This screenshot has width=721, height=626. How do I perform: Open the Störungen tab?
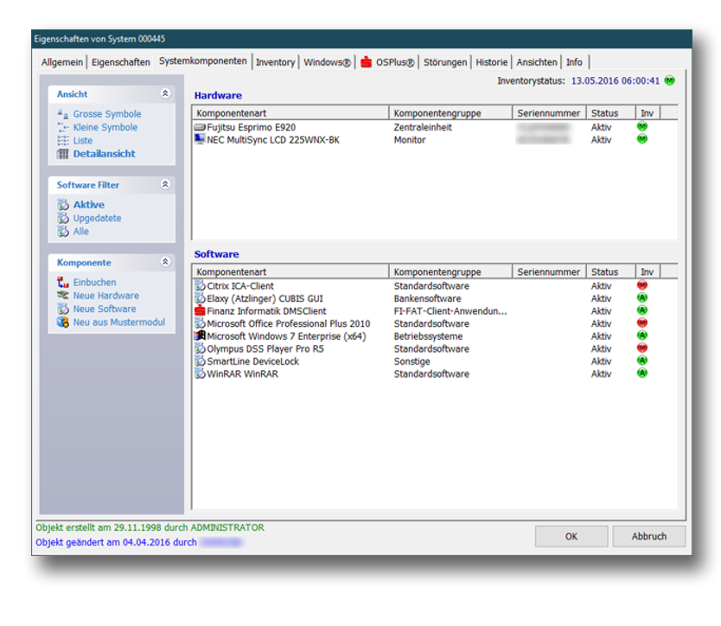click(445, 62)
